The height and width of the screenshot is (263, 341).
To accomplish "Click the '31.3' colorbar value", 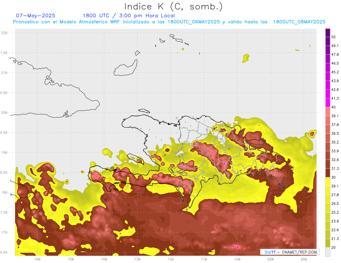I will (335, 169).
